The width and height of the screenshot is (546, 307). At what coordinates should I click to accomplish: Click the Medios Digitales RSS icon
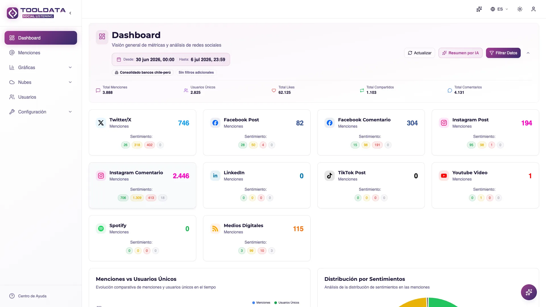pyautogui.click(x=215, y=229)
